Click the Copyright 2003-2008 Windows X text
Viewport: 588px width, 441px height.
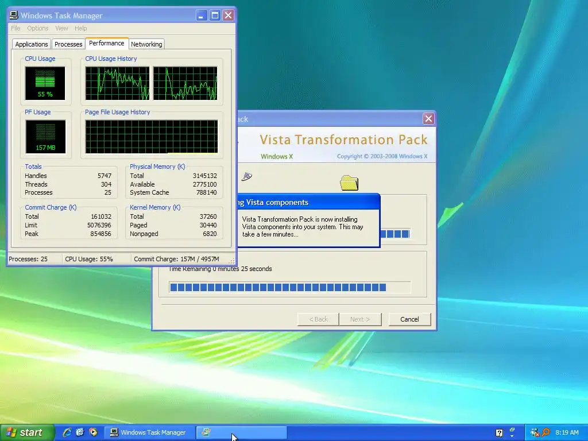coord(382,156)
